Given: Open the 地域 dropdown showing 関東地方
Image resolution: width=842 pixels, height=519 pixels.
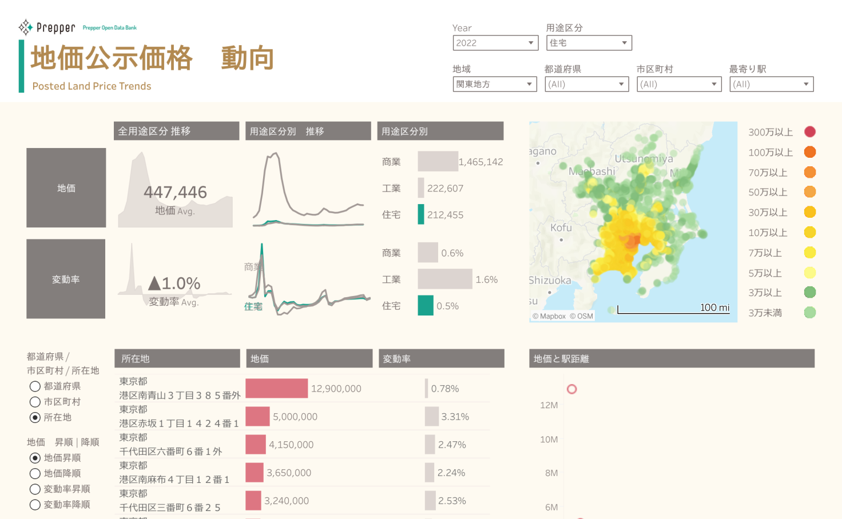Looking at the screenshot, I should tap(495, 84).
